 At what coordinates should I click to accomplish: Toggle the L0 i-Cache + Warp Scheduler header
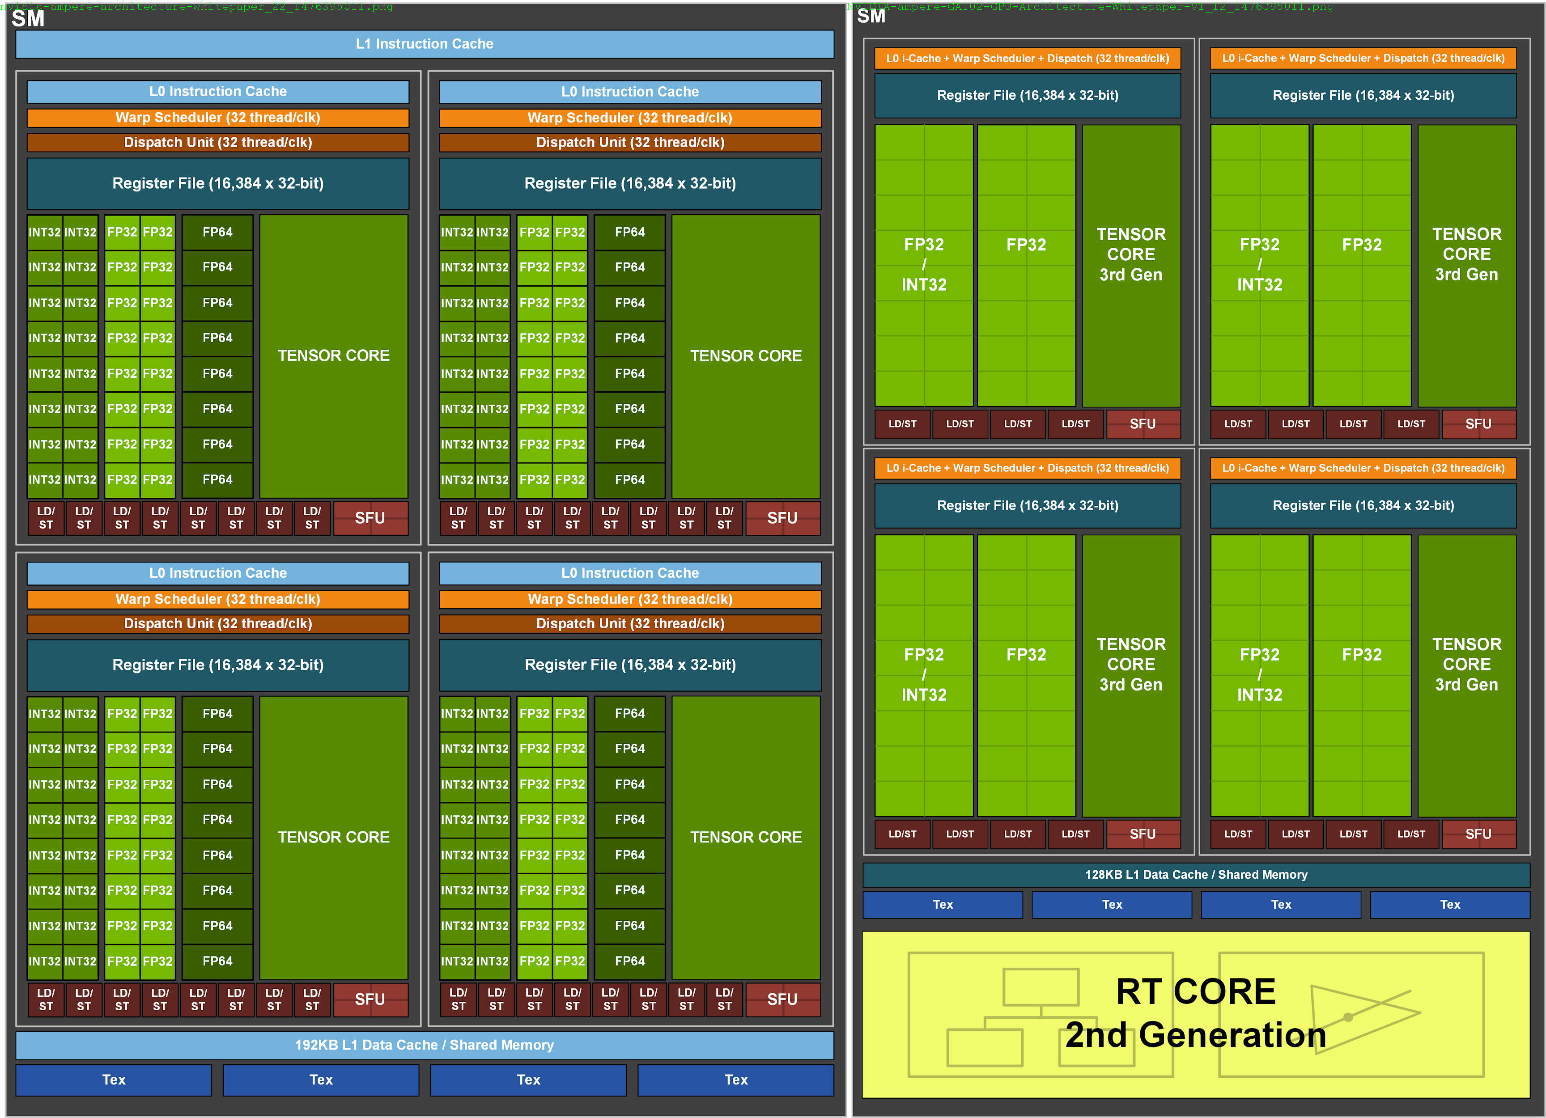[x=1027, y=59]
